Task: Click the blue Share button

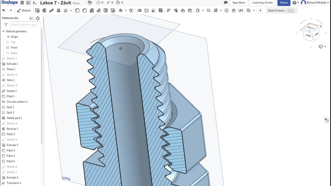Action: click(284, 3)
